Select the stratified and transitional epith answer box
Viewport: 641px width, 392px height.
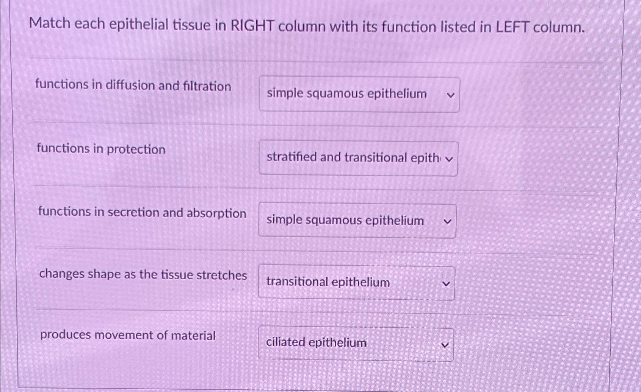(358, 158)
